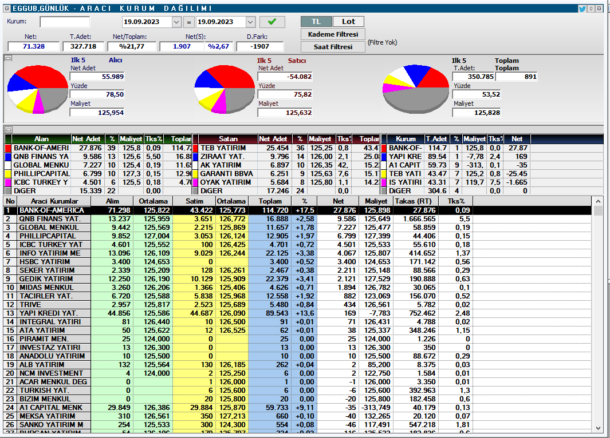Screen dimensions: 610x438
Task: Select the PIRAMIT MEN. row
Action: pyautogui.click(x=298, y=339)
